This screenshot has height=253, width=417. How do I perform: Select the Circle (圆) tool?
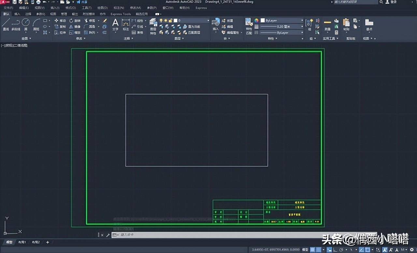pyautogui.click(x=26, y=25)
